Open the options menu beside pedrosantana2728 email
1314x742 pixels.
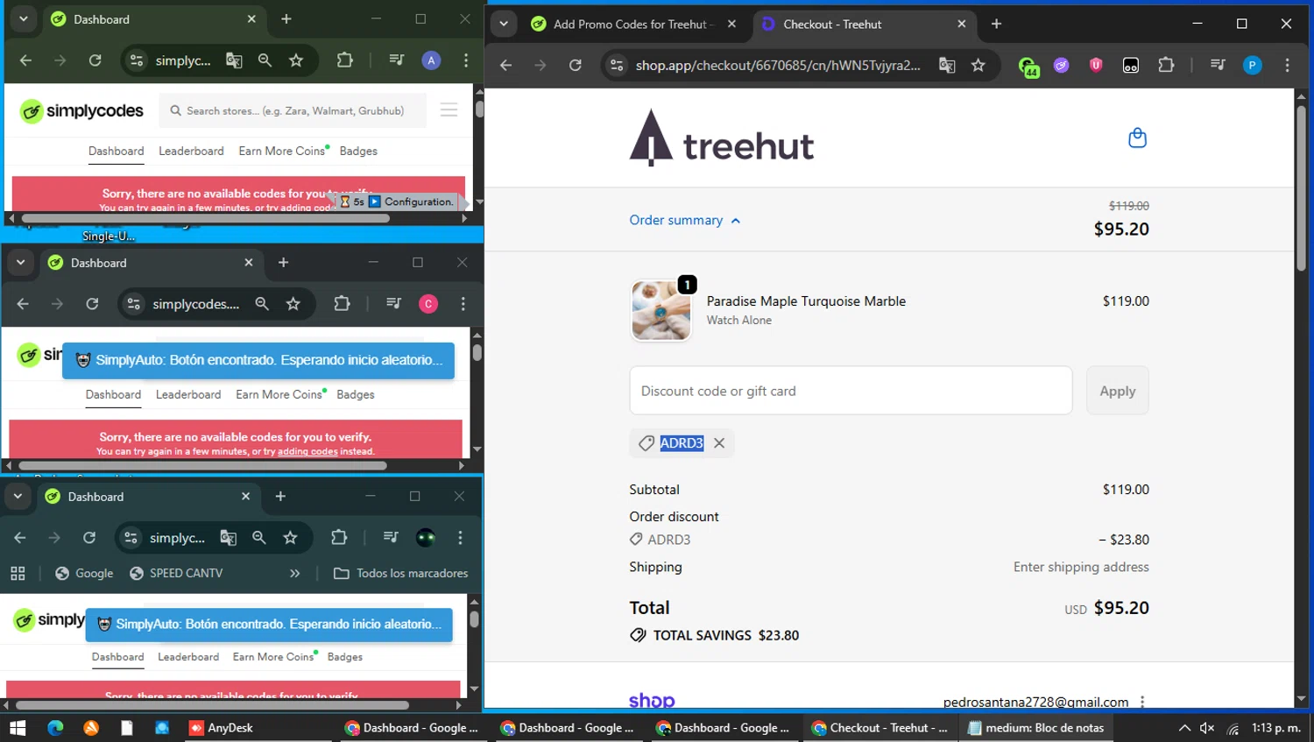coord(1142,702)
